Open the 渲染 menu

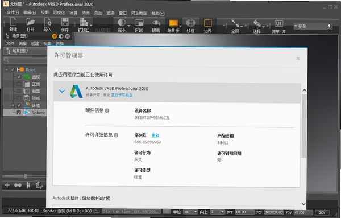tap(110, 13)
